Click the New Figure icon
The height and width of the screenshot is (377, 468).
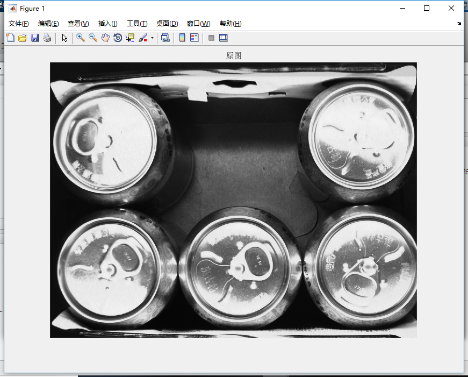pyautogui.click(x=10, y=38)
